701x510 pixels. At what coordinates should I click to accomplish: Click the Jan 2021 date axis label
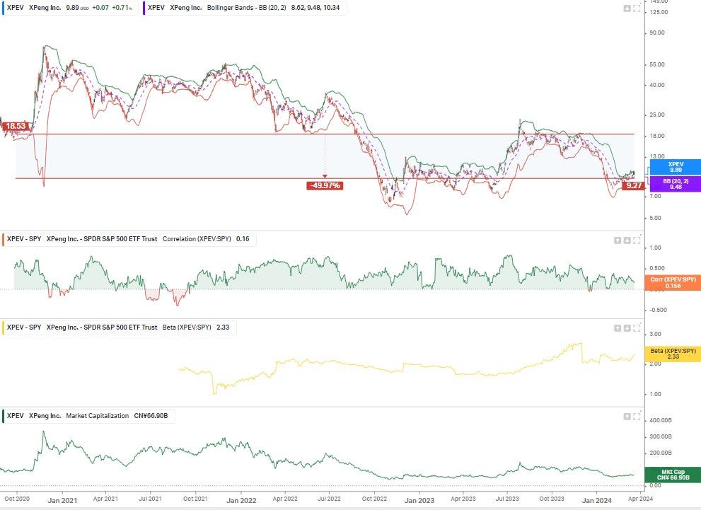pos(62,500)
